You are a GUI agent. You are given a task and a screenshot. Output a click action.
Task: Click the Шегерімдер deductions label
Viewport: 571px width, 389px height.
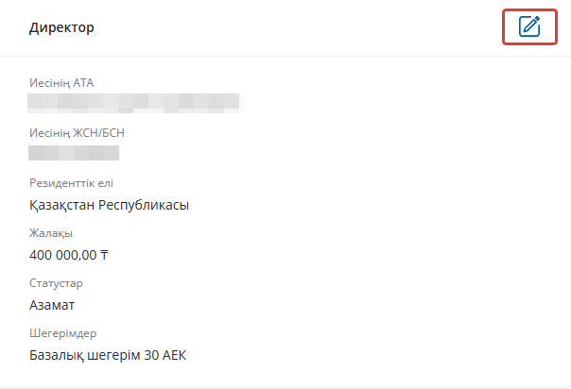[63, 333]
